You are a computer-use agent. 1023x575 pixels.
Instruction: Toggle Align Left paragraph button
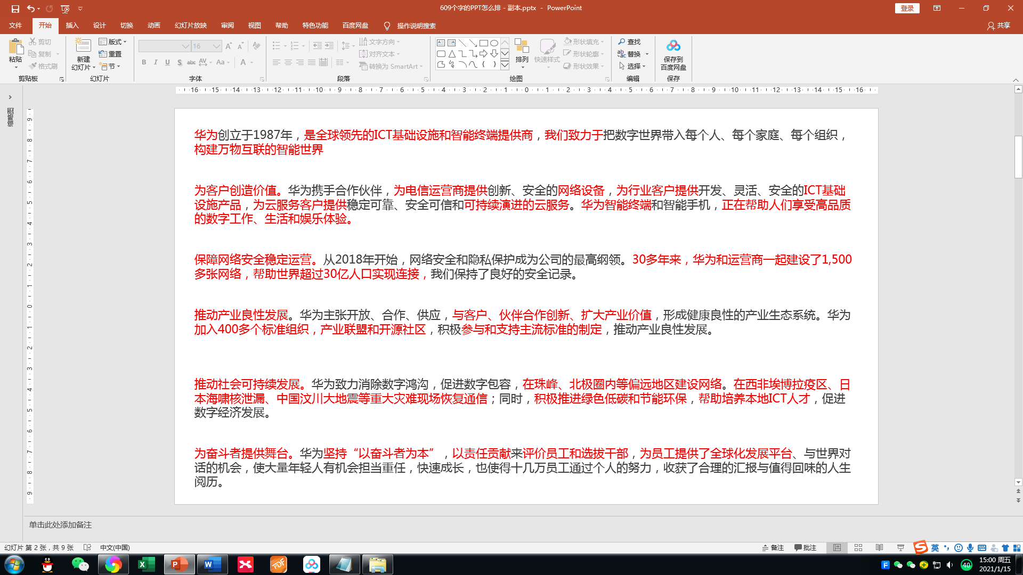(x=276, y=62)
